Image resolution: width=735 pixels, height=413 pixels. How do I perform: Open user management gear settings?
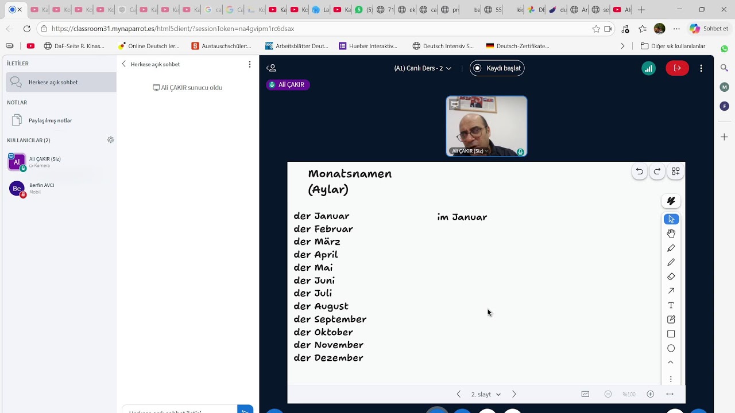pos(111,140)
